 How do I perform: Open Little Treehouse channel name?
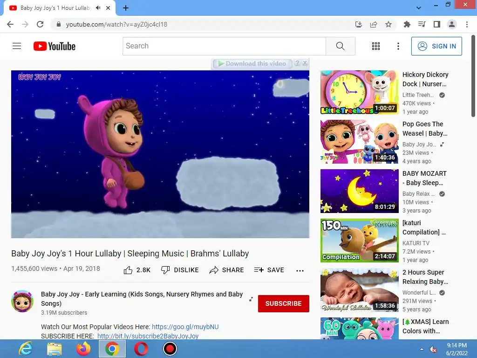point(418,95)
